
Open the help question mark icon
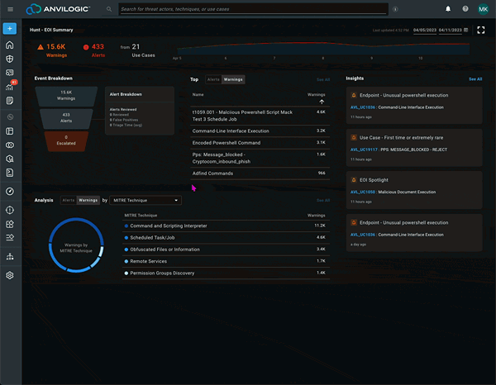click(465, 9)
